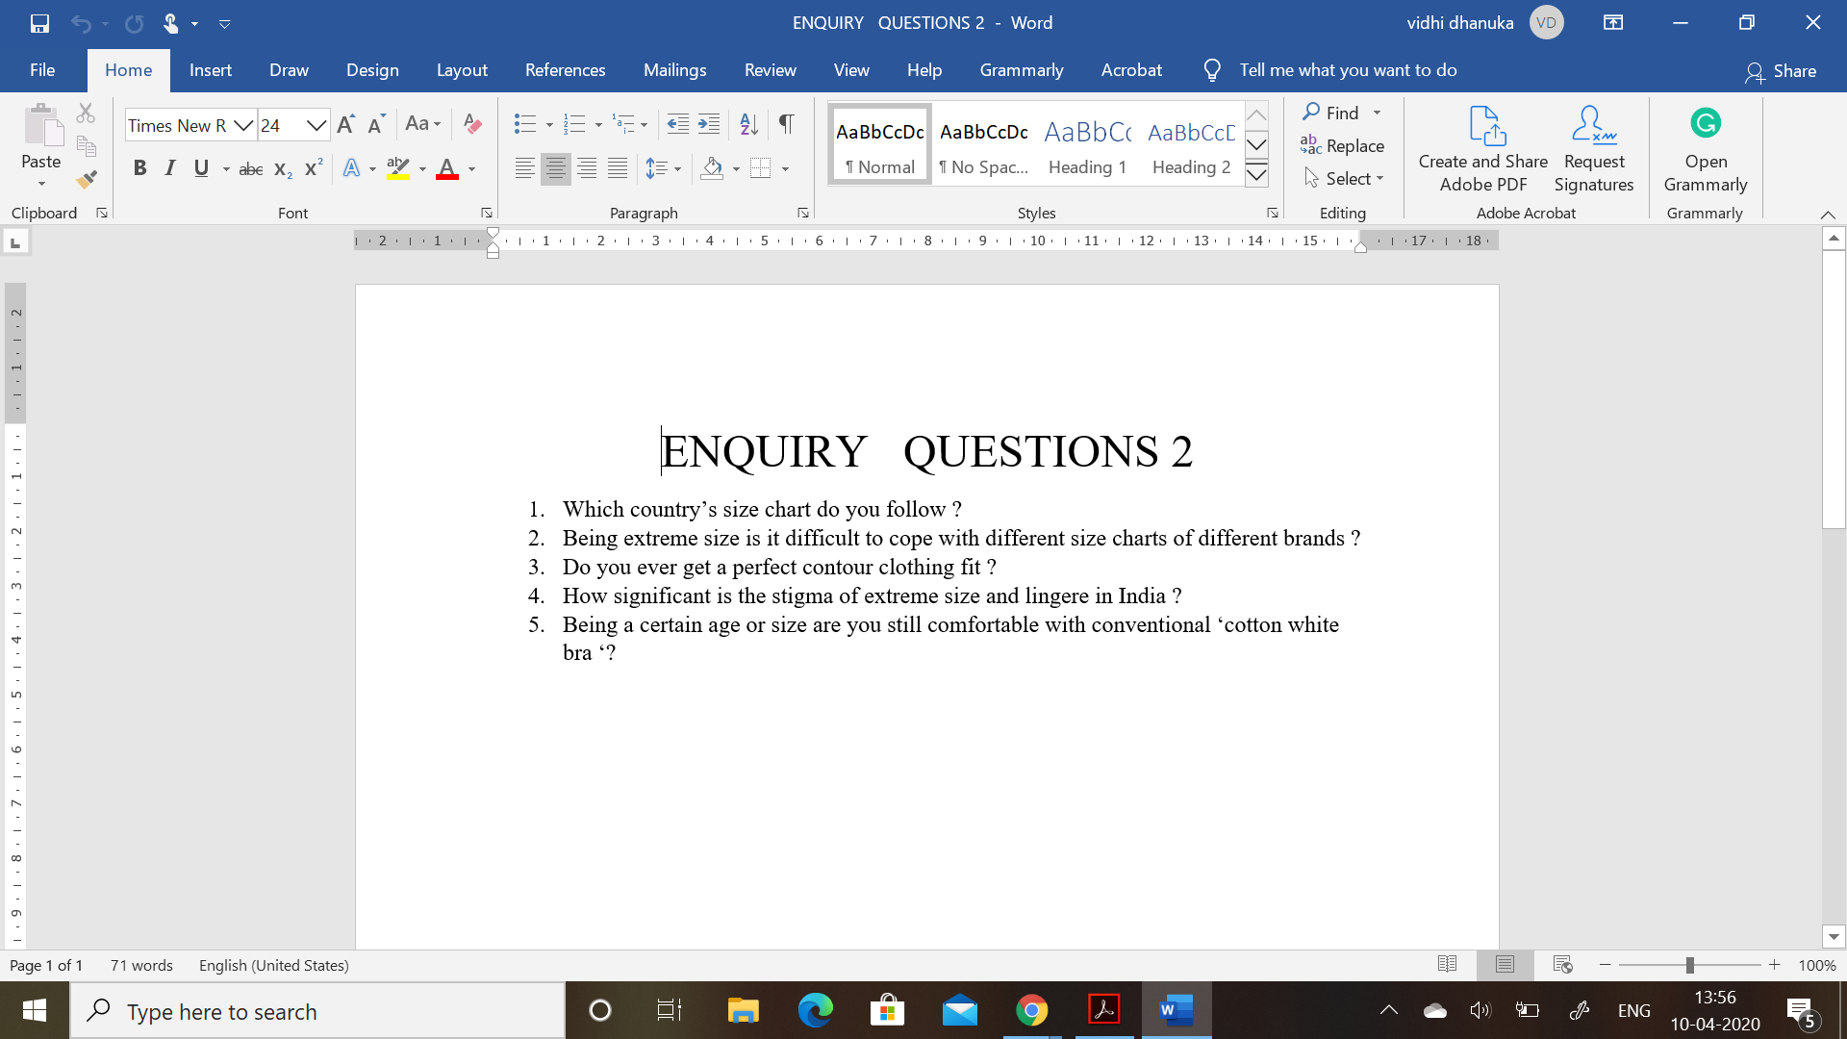Click the Clear All Formatting eraser icon
Viewport: 1847px width, 1039px height.
click(472, 124)
